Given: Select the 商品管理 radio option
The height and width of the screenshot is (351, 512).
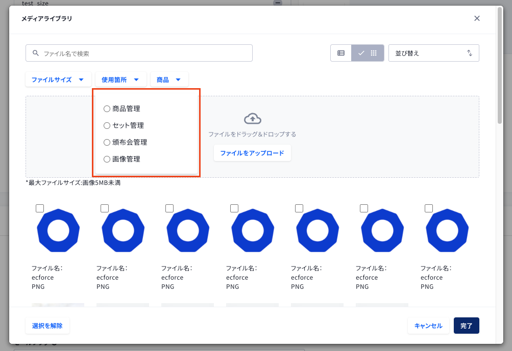Looking at the screenshot, I should pos(107,109).
